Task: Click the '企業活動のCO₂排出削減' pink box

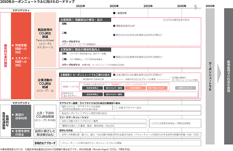Action: pyautogui.click(x=45, y=84)
